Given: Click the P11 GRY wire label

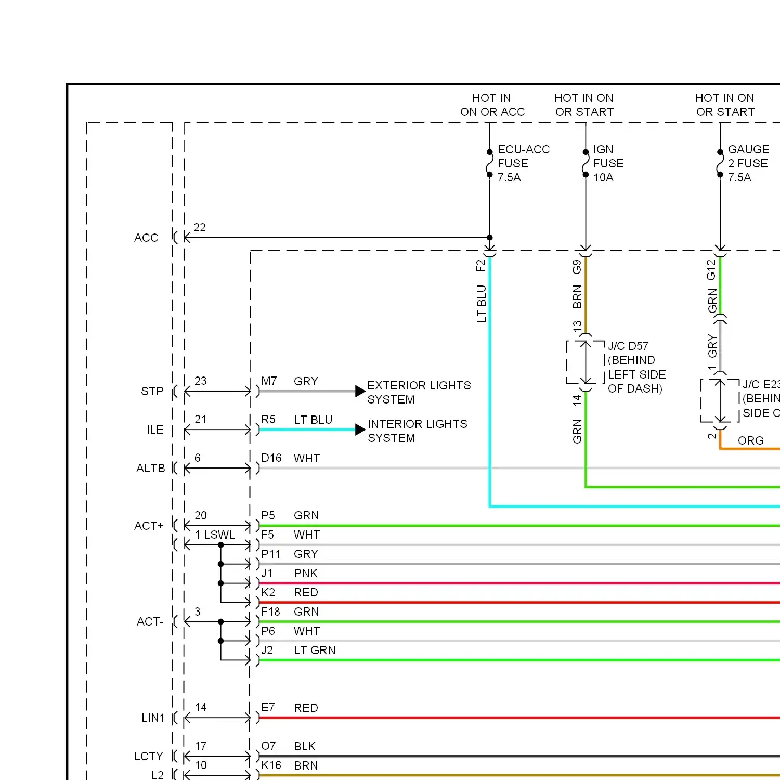Looking at the screenshot, I should coord(290,554).
